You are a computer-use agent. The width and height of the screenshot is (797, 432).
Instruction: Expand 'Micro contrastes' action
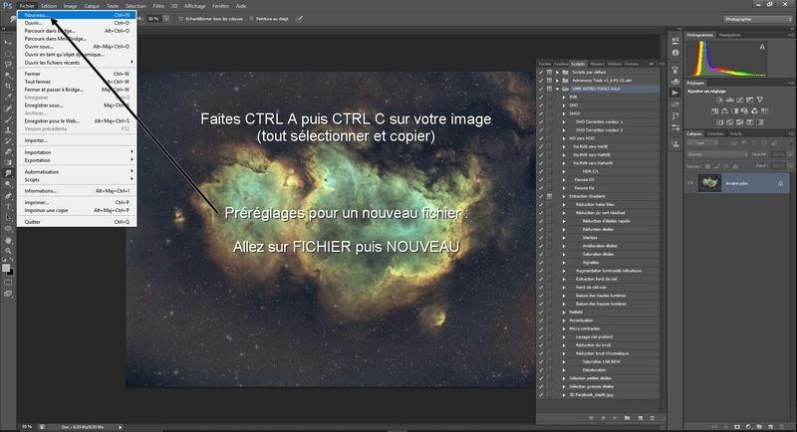[x=564, y=328]
